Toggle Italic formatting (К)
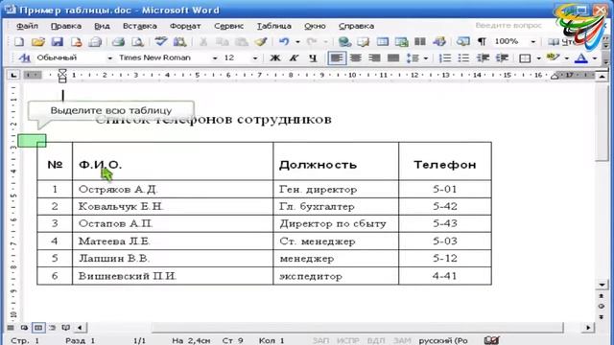Screen dimensions: 614x345 (x=294, y=57)
